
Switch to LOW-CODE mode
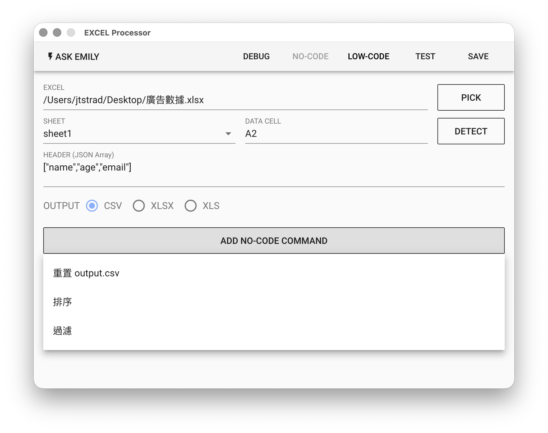(x=368, y=56)
